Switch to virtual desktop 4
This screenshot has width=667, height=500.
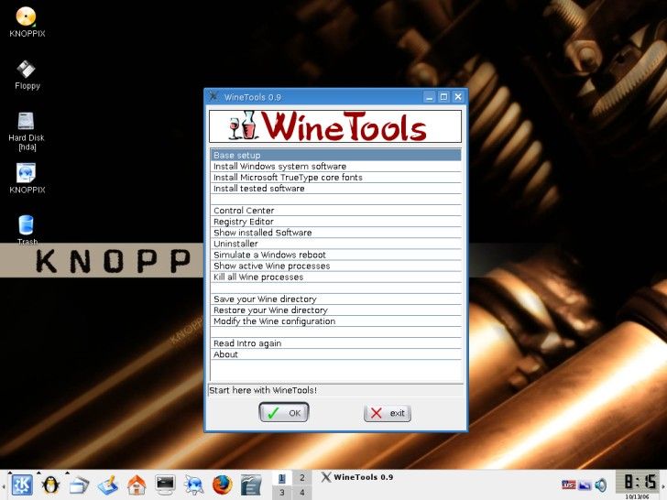302,493
